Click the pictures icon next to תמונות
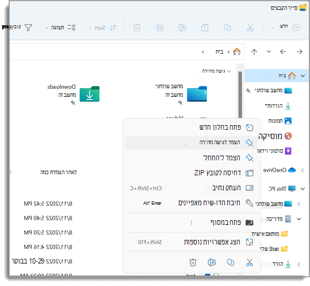Screen dimensions: 310x286 click(288, 121)
